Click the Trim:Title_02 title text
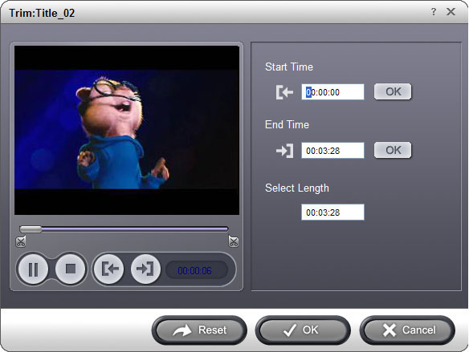Viewport: 469px width, 352px height. (42, 13)
